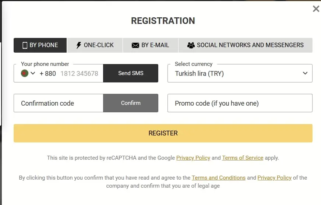
Task: Open the Select currency dropdown
Action: click(x=236, y=73)
